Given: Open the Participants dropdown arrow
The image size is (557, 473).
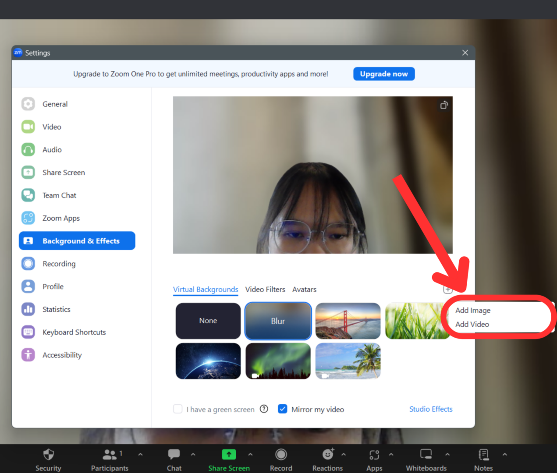Looking at the screenshot, I should pyautogui.click(x=140, y=454).
